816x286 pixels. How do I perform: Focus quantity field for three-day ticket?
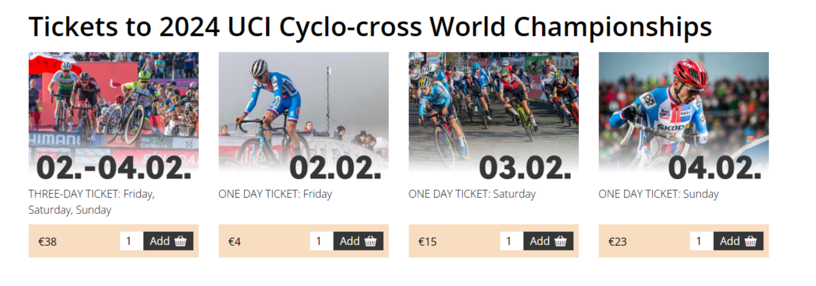pos(131,241)
